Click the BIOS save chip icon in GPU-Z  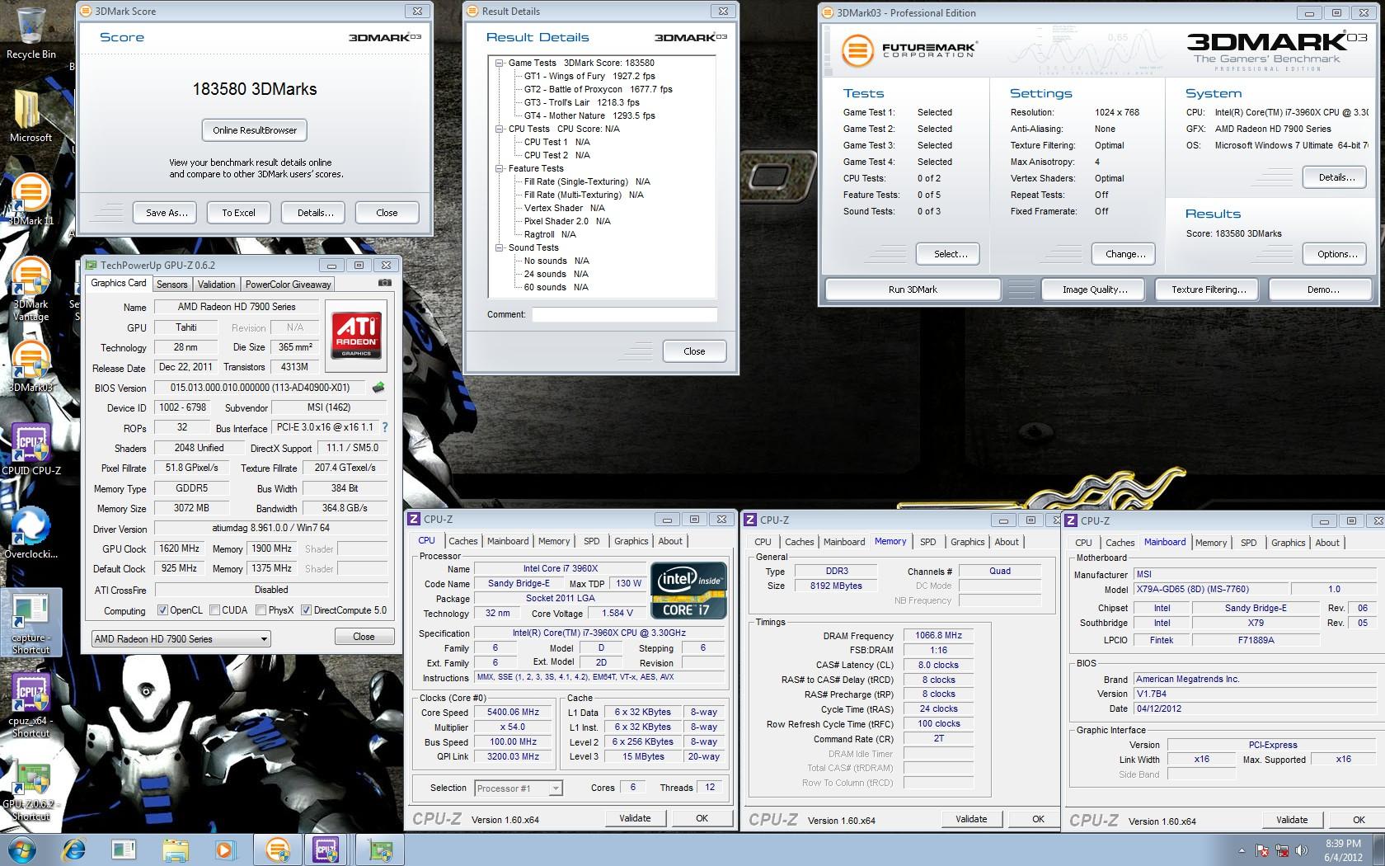378,387
